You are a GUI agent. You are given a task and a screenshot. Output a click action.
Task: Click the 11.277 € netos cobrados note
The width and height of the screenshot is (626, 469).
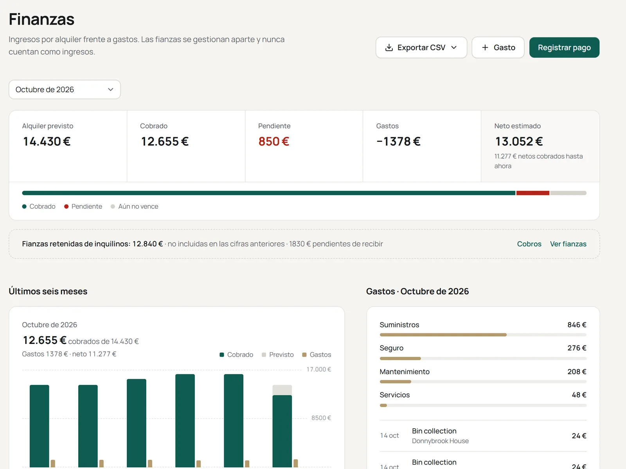point(538,161)
